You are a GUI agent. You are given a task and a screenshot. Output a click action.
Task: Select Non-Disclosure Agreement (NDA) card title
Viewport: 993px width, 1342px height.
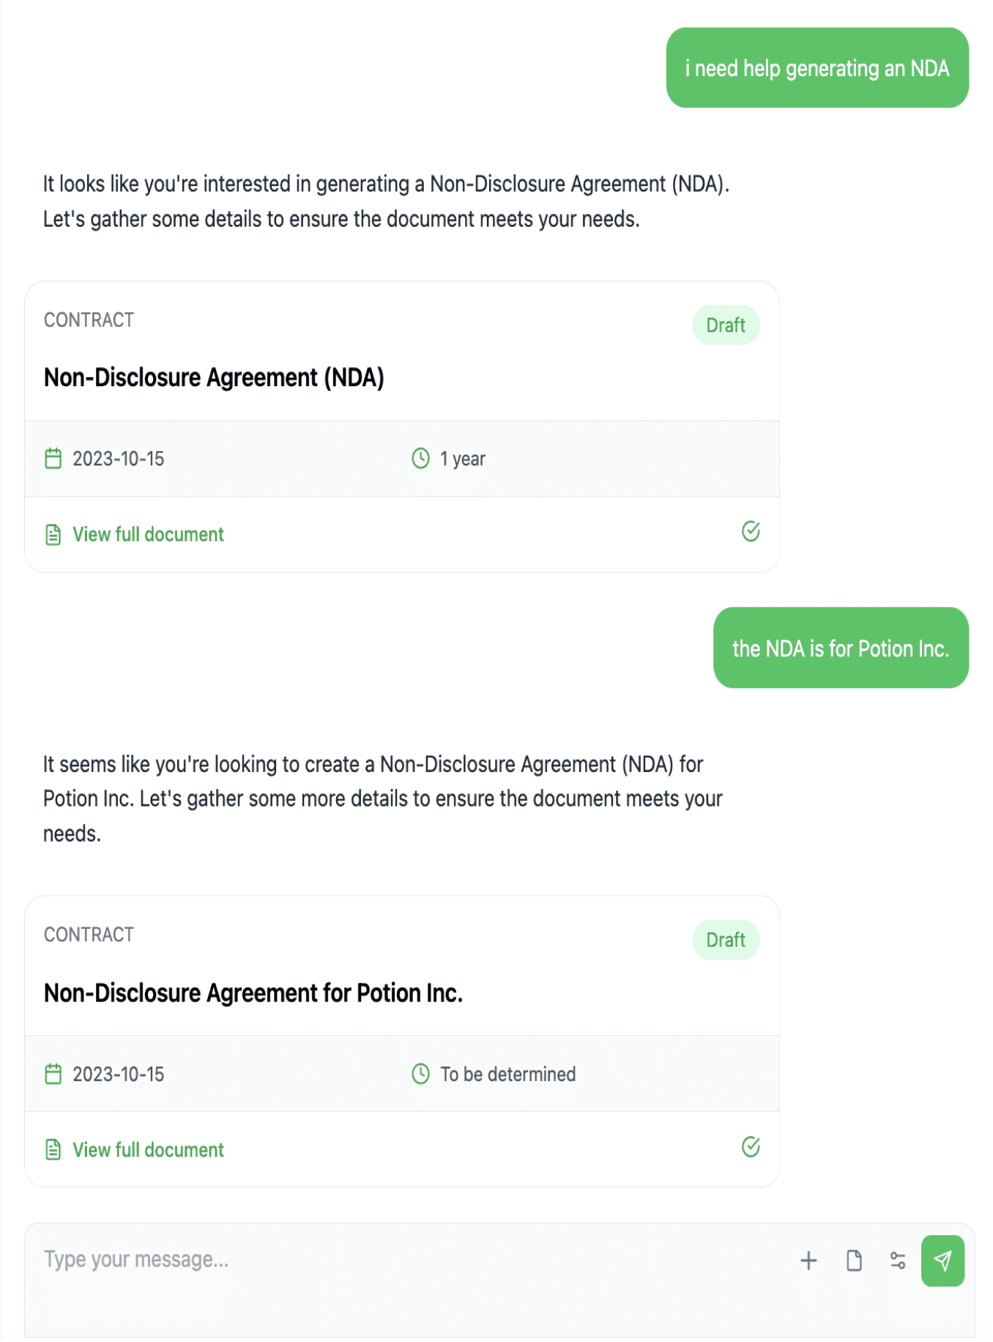point(214,377)
